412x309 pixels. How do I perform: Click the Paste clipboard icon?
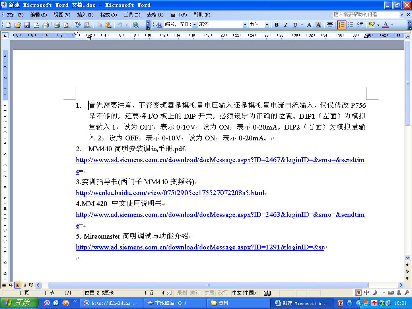pos(108,25)
